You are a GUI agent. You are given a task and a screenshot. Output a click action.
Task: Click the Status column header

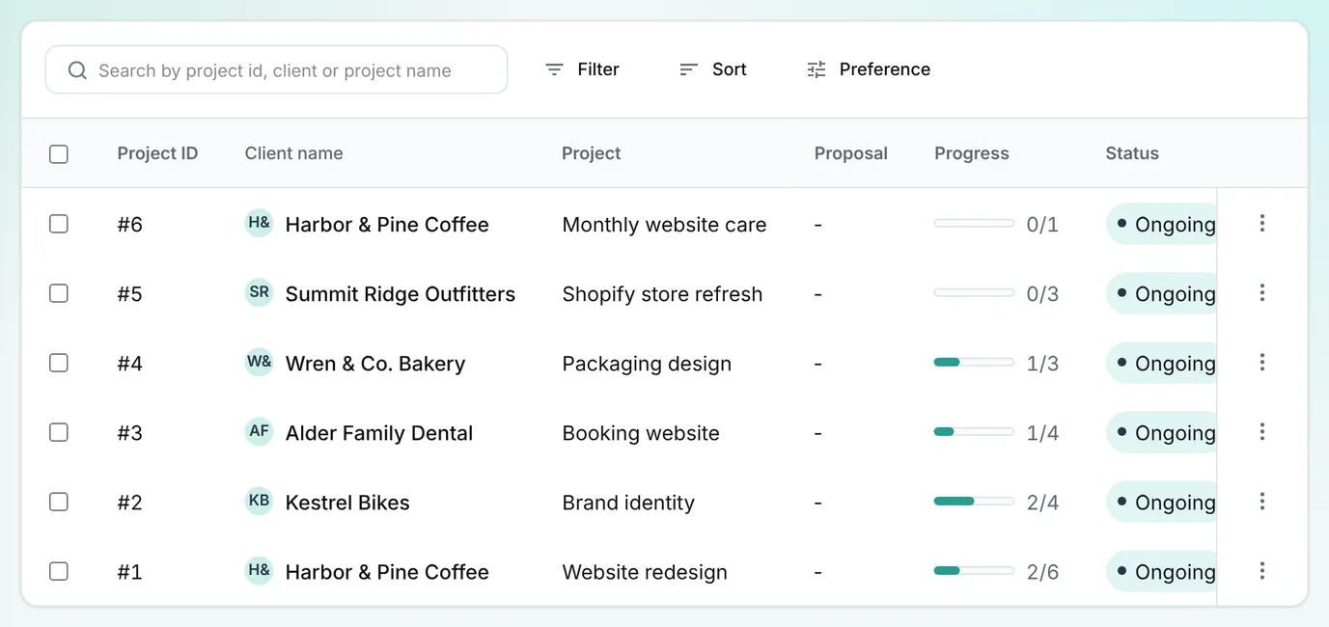click(x=1132, y=153)
